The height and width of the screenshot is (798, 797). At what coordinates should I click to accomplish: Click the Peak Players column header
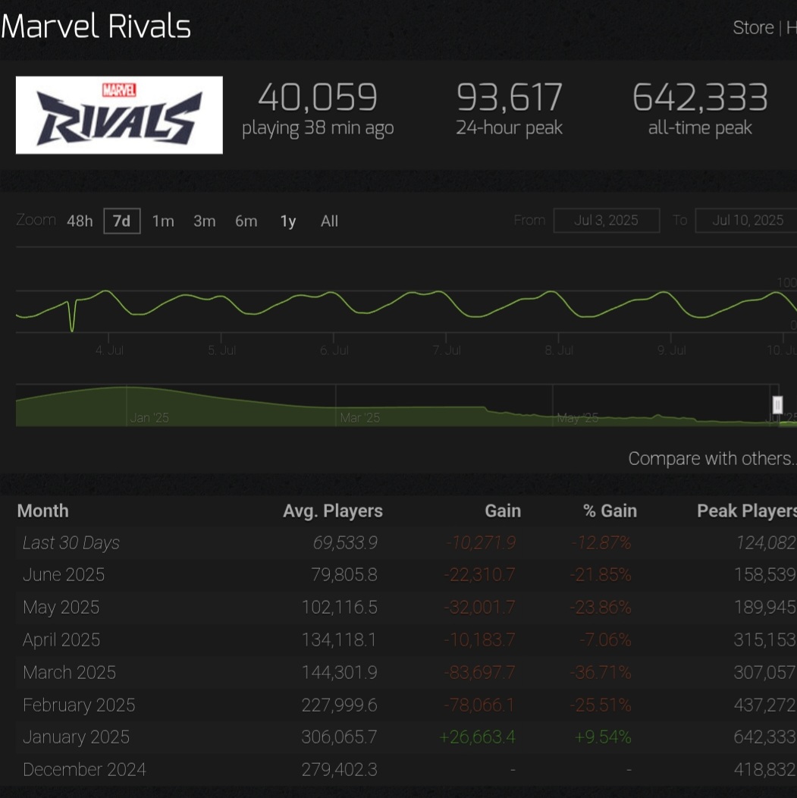click(747, 511)
